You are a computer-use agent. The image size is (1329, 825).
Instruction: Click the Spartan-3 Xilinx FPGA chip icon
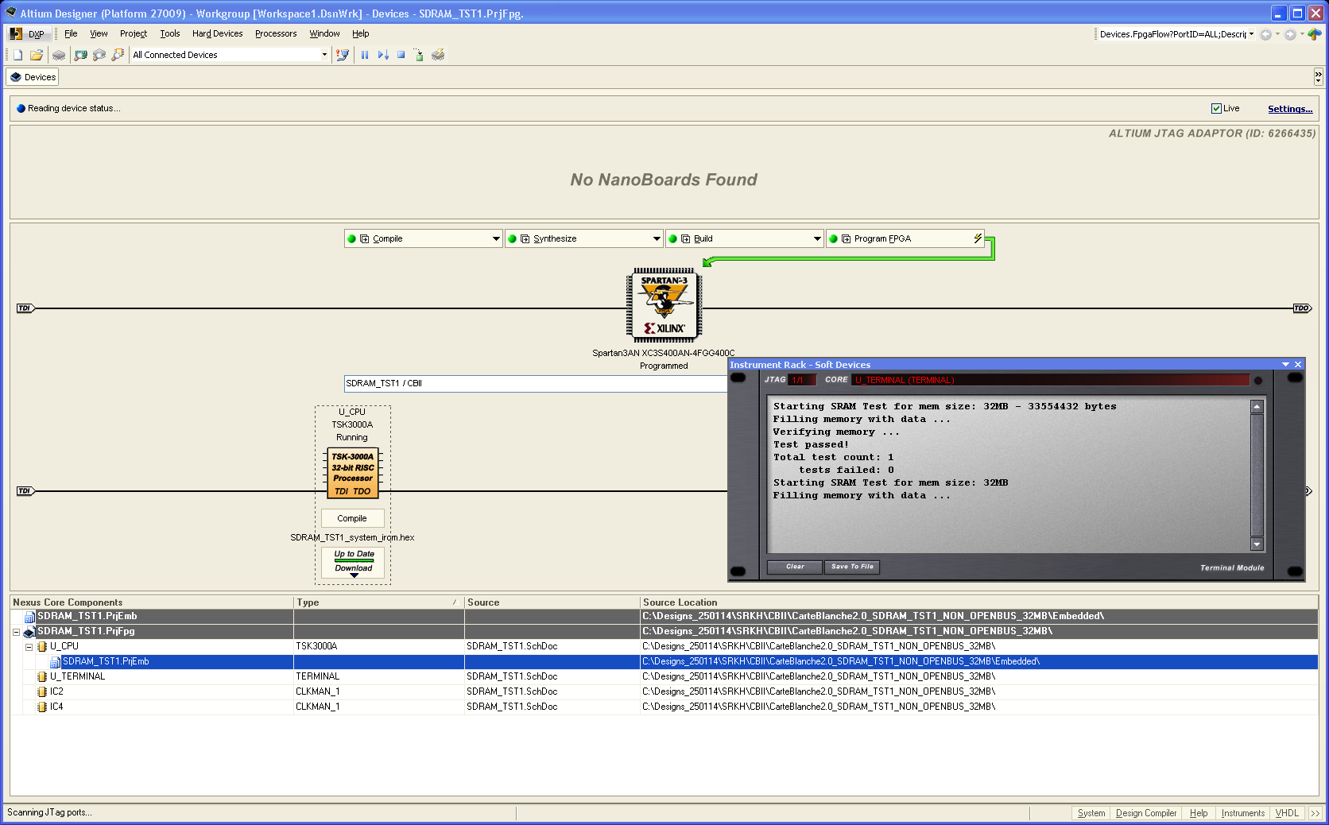tap(664, 305)
